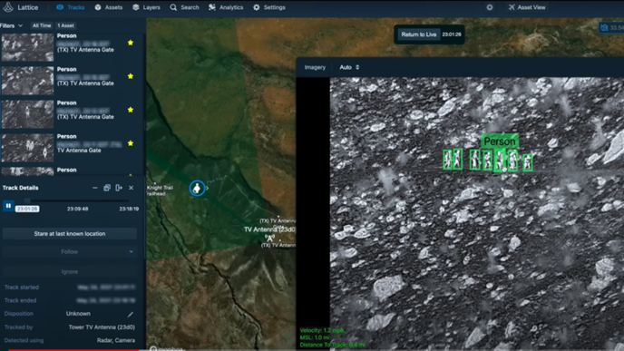This screenshot has width=624, height=351.
Task: Pop out the Track Details panel
Action: (x=107, y=188)
